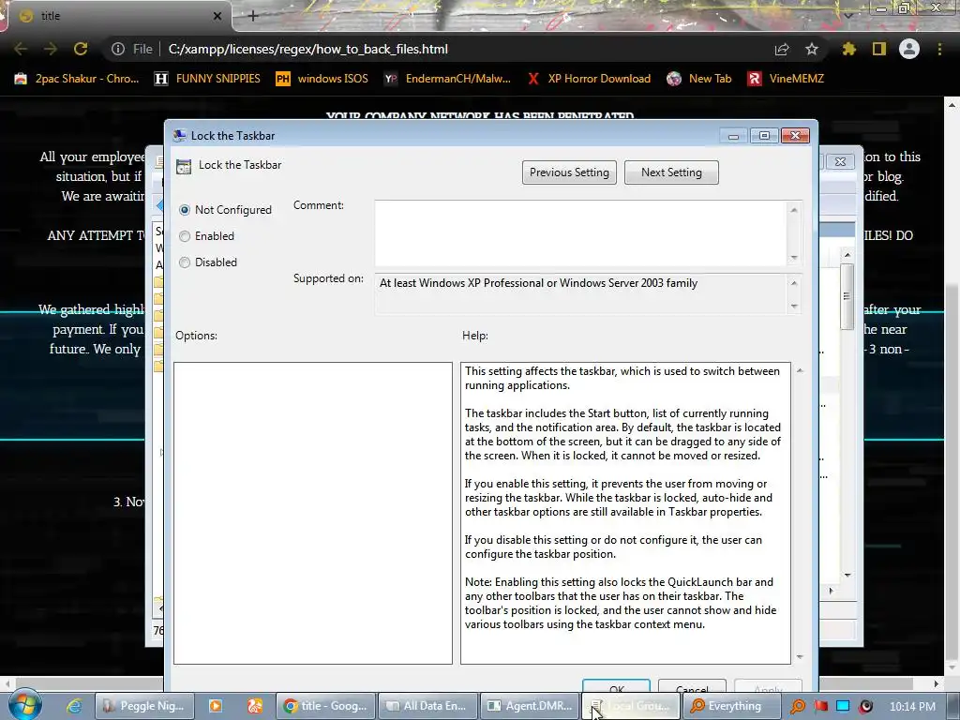Open the VineMEMZ bookmark
The width and height of the screenshot is (960, 720).
786,79
